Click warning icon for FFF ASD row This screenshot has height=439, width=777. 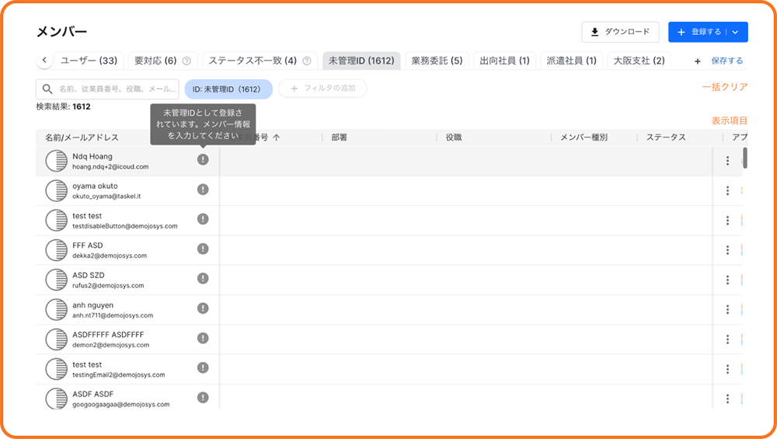[x=203, y=249]
